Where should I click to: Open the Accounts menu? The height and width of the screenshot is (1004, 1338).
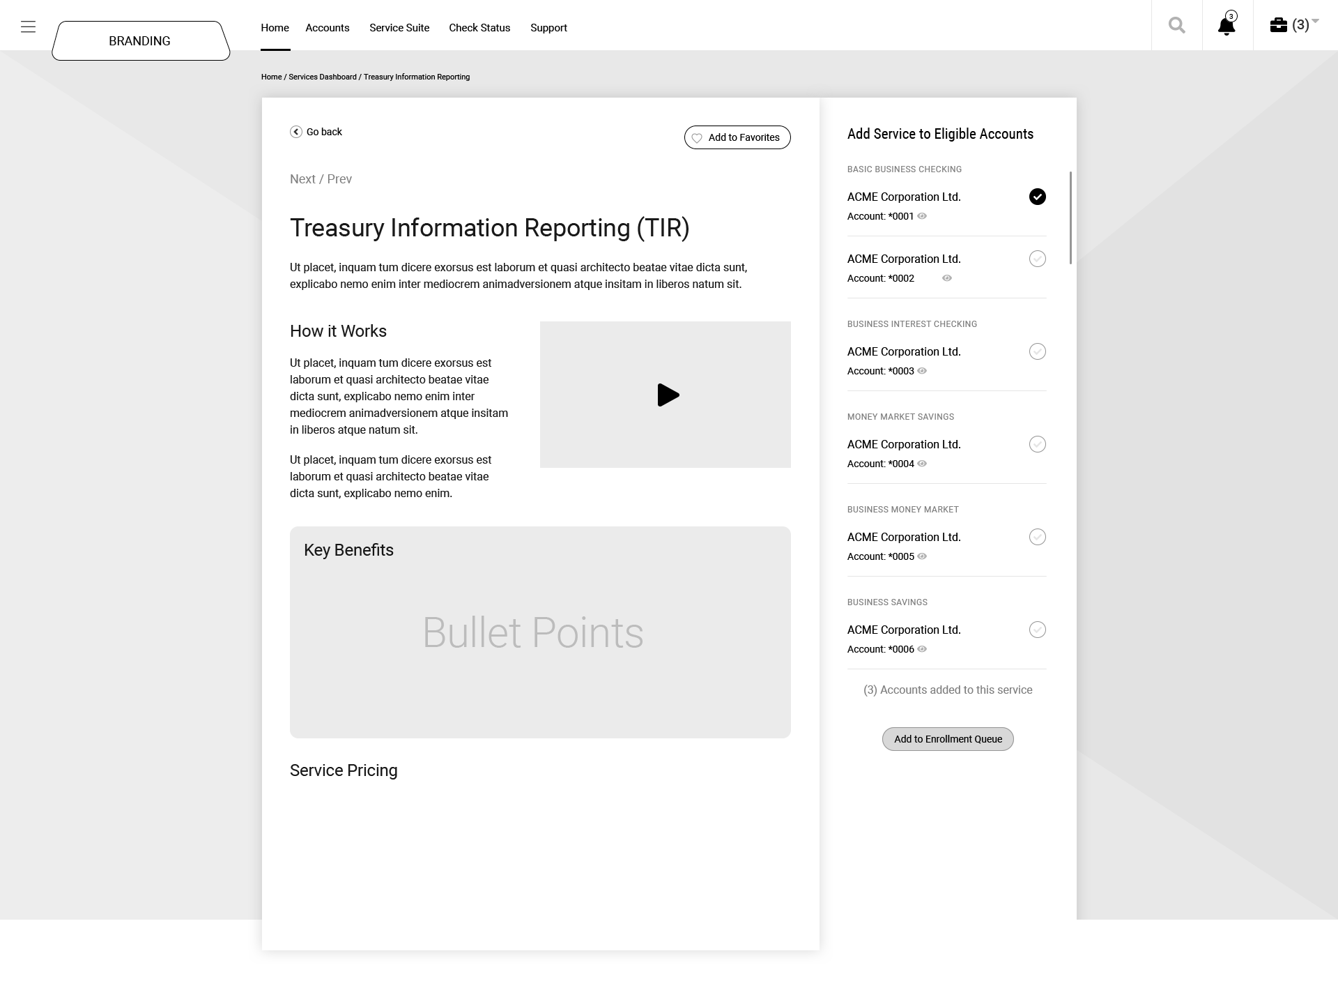328,28
